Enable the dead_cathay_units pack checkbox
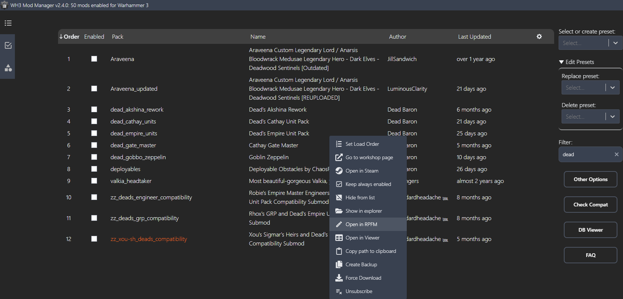Image resolution: width=623 pixels, height=299 pixels. pos(94,121)
